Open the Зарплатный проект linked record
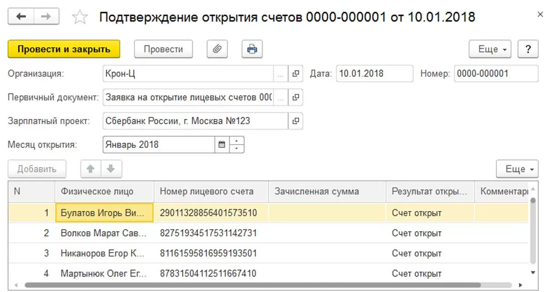547x292 pixels. 296,121
